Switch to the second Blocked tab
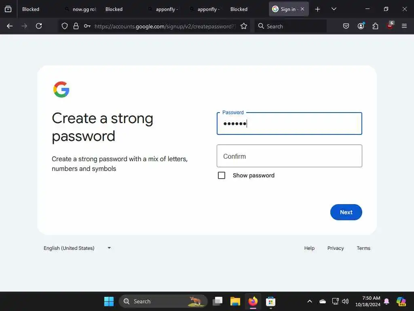The height and width of the screenshot is (311, 414). tap(114, 9)
